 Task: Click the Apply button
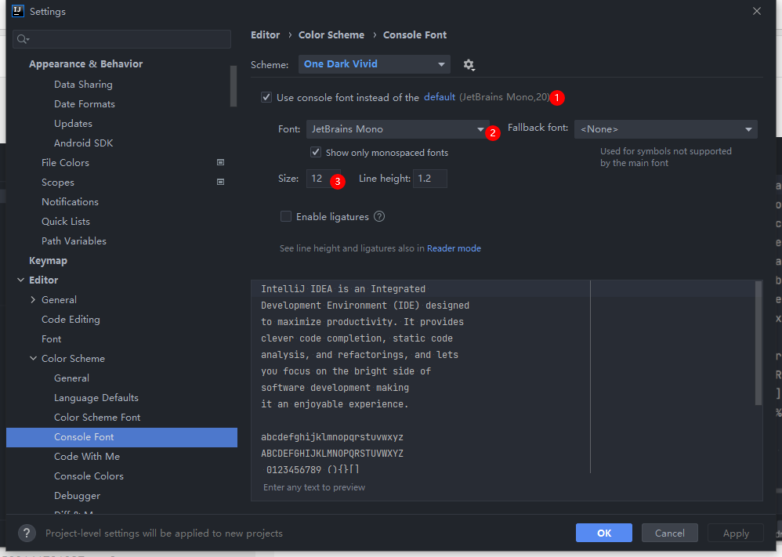click(736, 533)
